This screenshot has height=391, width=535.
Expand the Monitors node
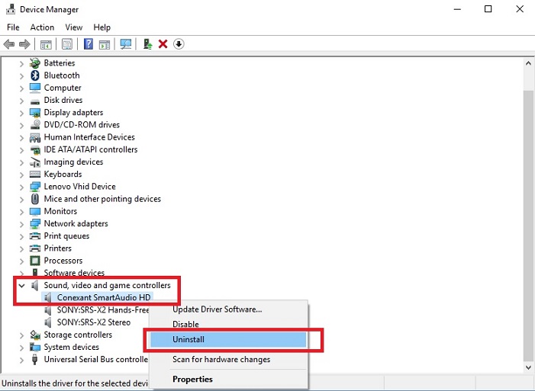coord(21,212)
